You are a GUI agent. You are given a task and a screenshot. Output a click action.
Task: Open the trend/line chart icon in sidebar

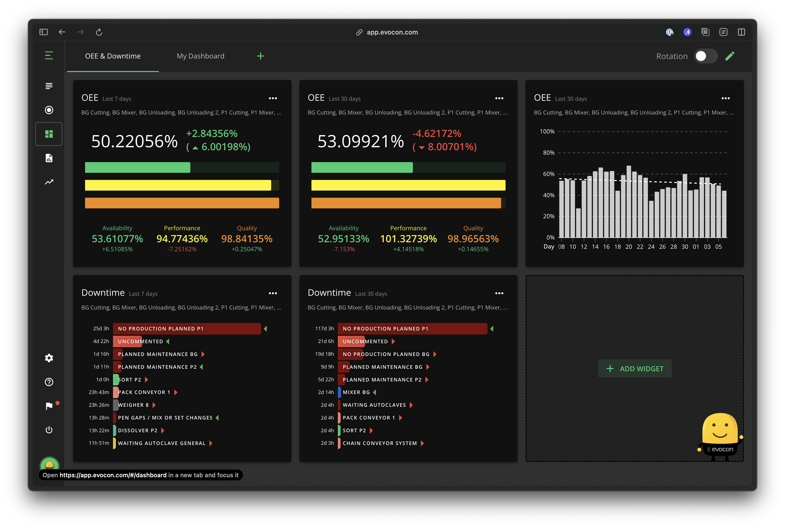pyautogui.click(x=50, y=182)
